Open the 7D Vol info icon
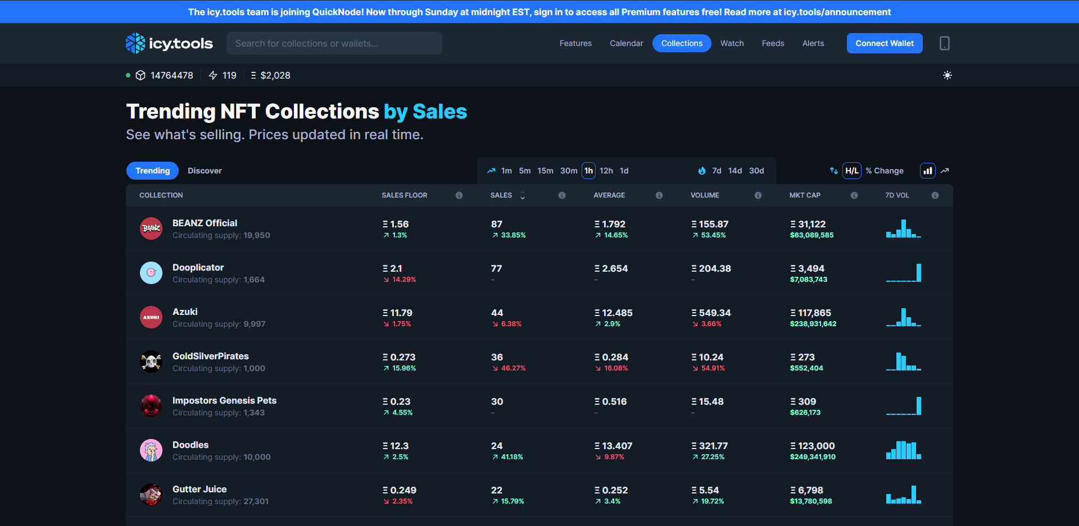 [935, 195]
